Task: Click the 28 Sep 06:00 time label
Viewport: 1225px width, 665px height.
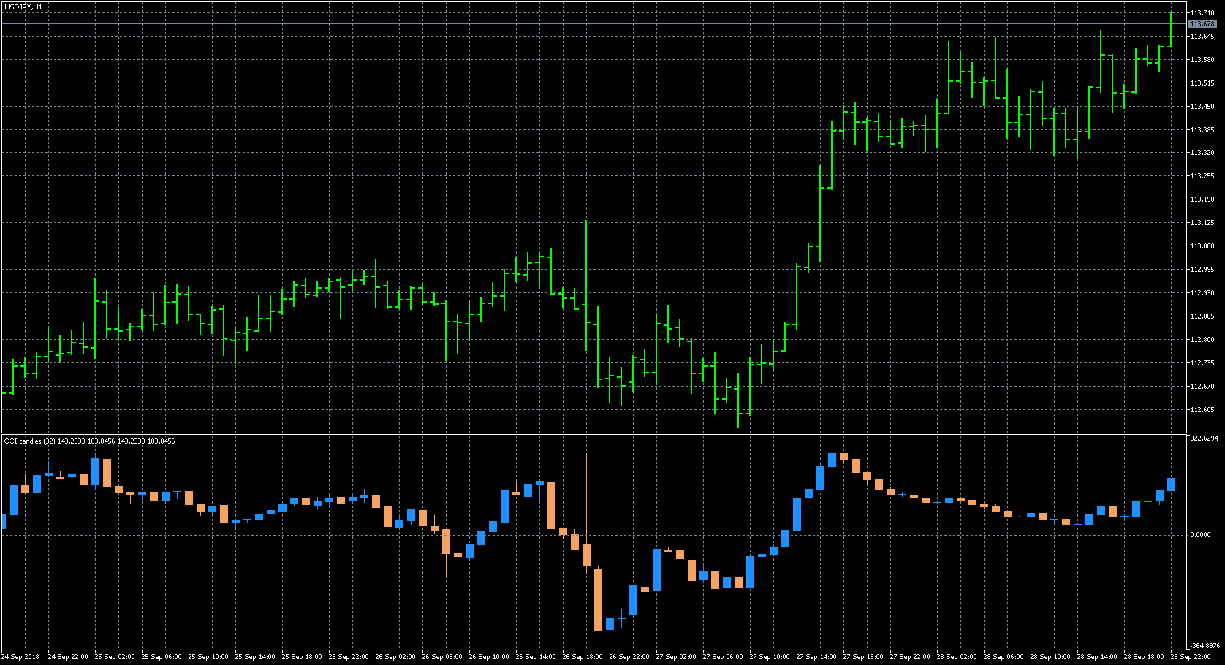Action: (x=1004, y=657)
